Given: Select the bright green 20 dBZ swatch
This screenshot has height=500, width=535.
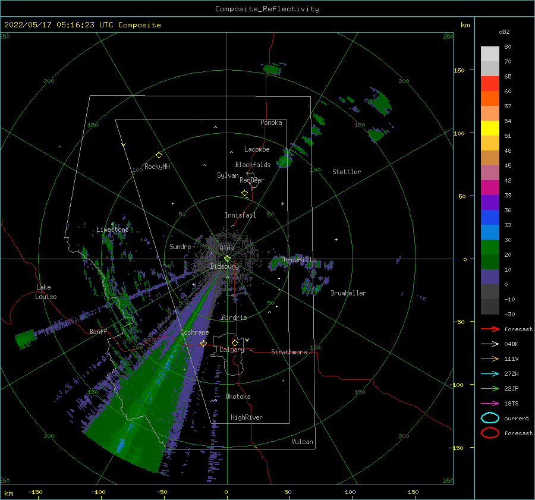Looking at the screenshot, I should coord(490,247).
